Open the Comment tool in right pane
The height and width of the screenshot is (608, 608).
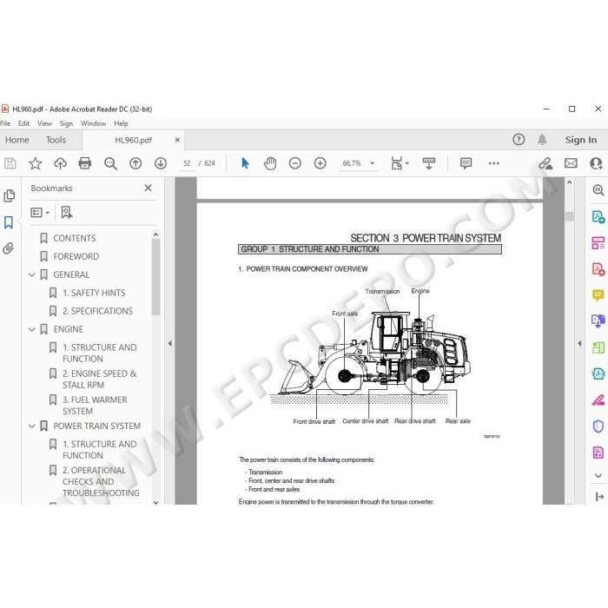(598, 295)
